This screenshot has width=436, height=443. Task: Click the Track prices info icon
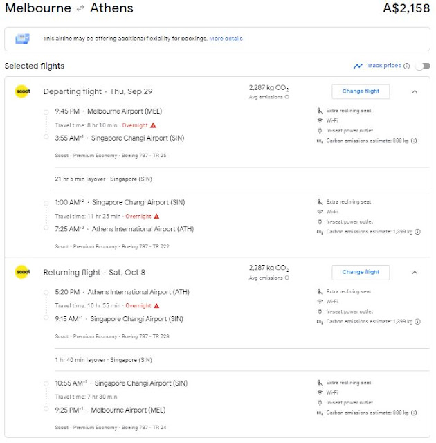pos(407,66)
